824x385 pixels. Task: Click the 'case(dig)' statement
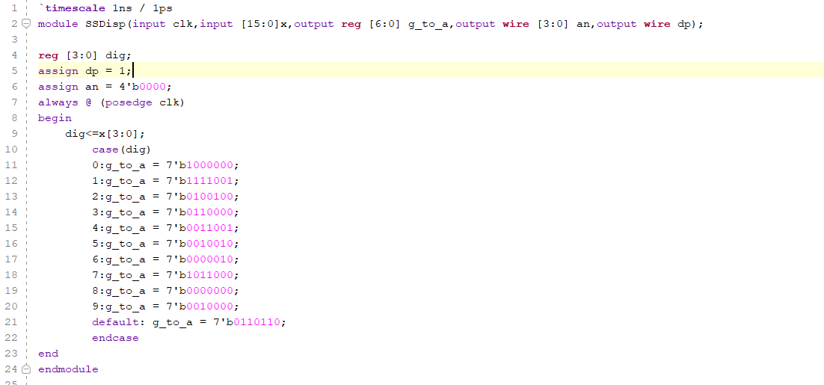(x=121, y=150)
